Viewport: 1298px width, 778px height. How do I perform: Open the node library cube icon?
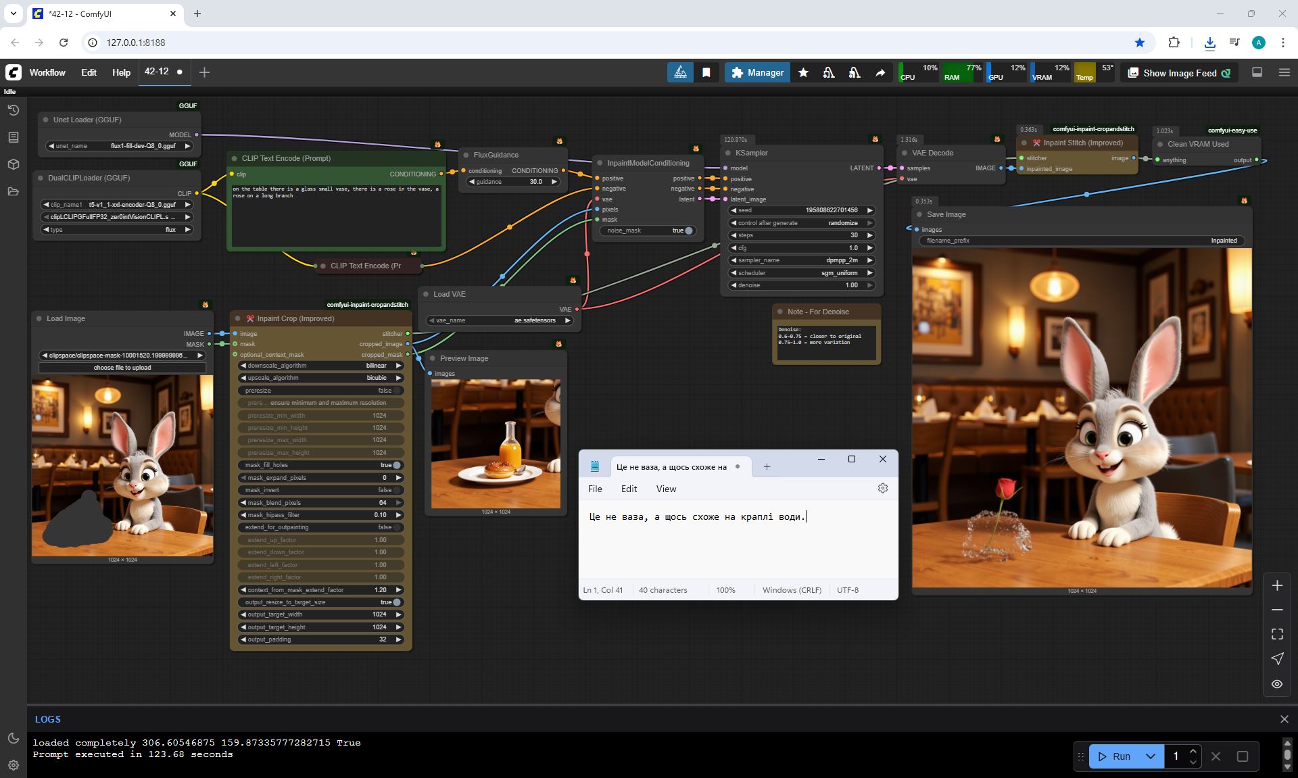[x=14, y=164]
